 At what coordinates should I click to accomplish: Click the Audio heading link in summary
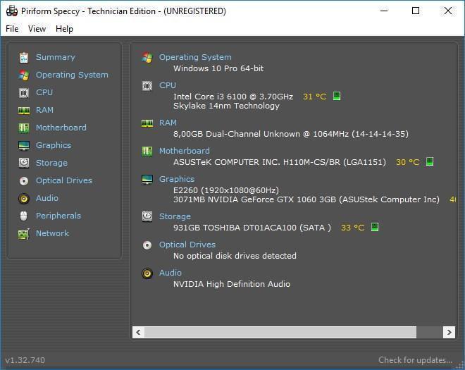click(x=170, y=273)
